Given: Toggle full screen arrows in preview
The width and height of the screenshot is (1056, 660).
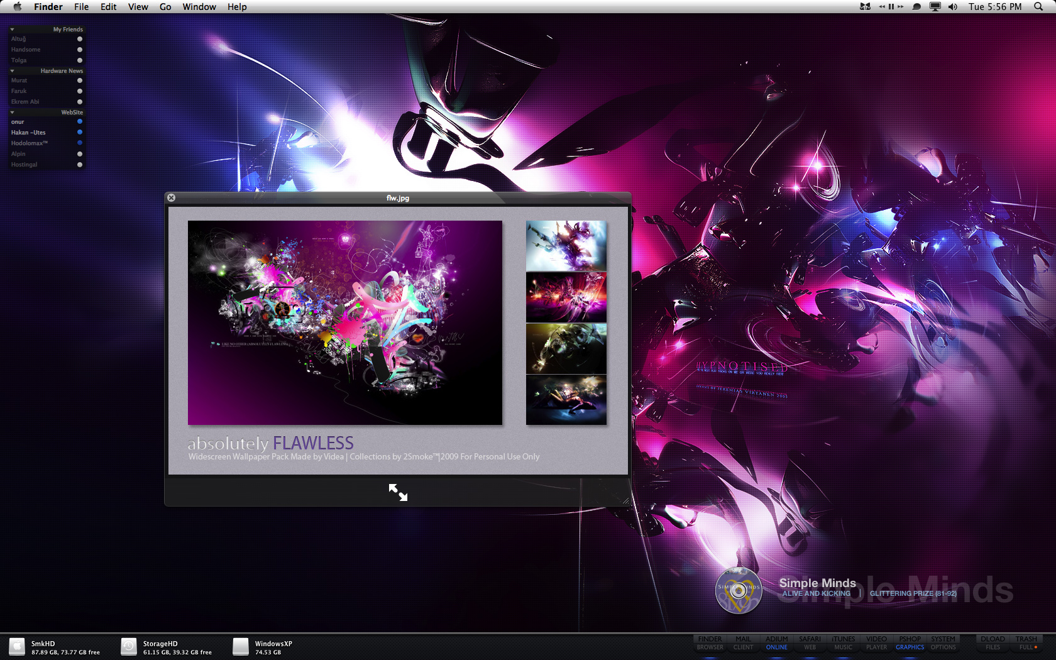Looking at the screenshot, I should (x=398, y=492).
